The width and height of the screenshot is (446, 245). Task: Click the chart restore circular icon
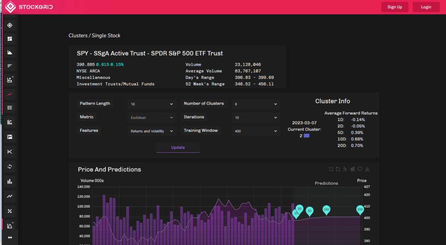coord(360,169)
